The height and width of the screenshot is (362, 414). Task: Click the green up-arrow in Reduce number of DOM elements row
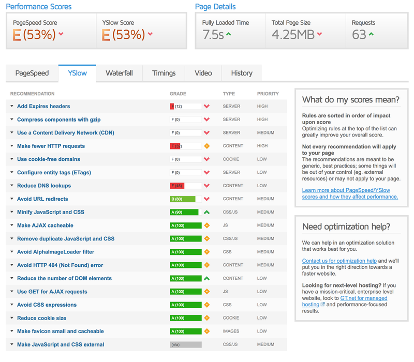[206, 278]
